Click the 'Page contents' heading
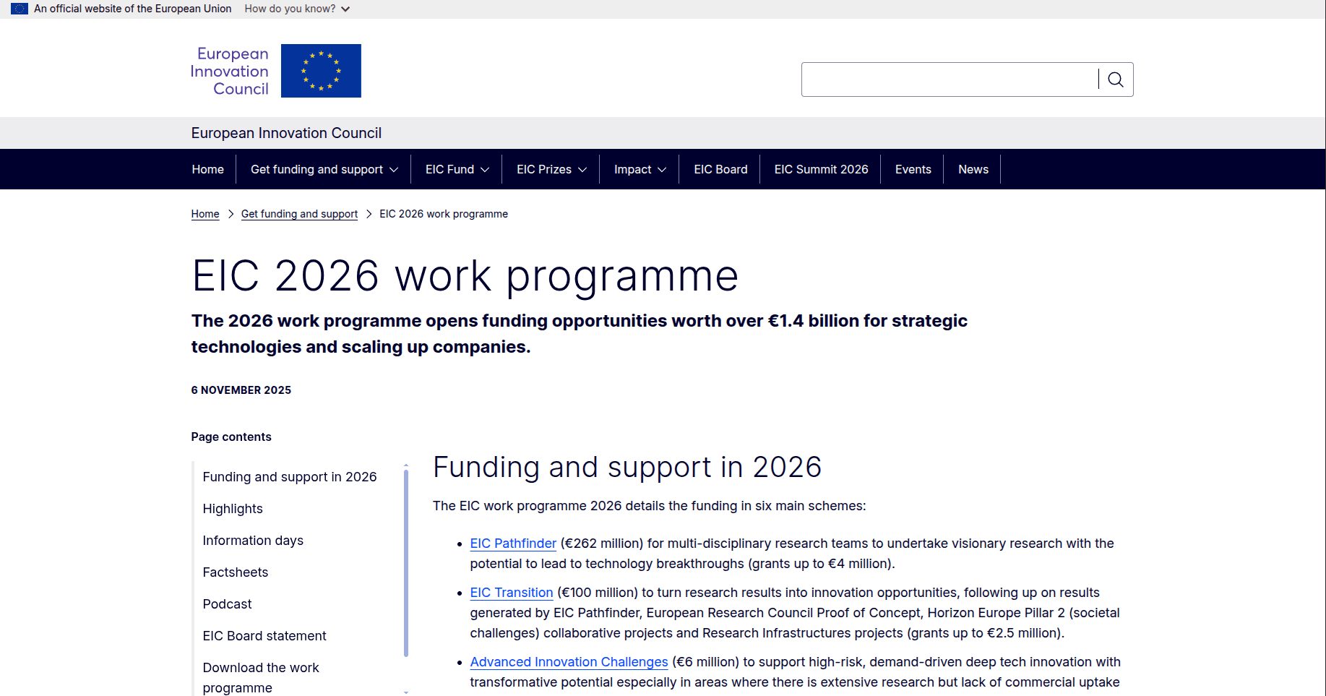The width and height of the screenshot is (1326, 696). (x=231, y=437)
